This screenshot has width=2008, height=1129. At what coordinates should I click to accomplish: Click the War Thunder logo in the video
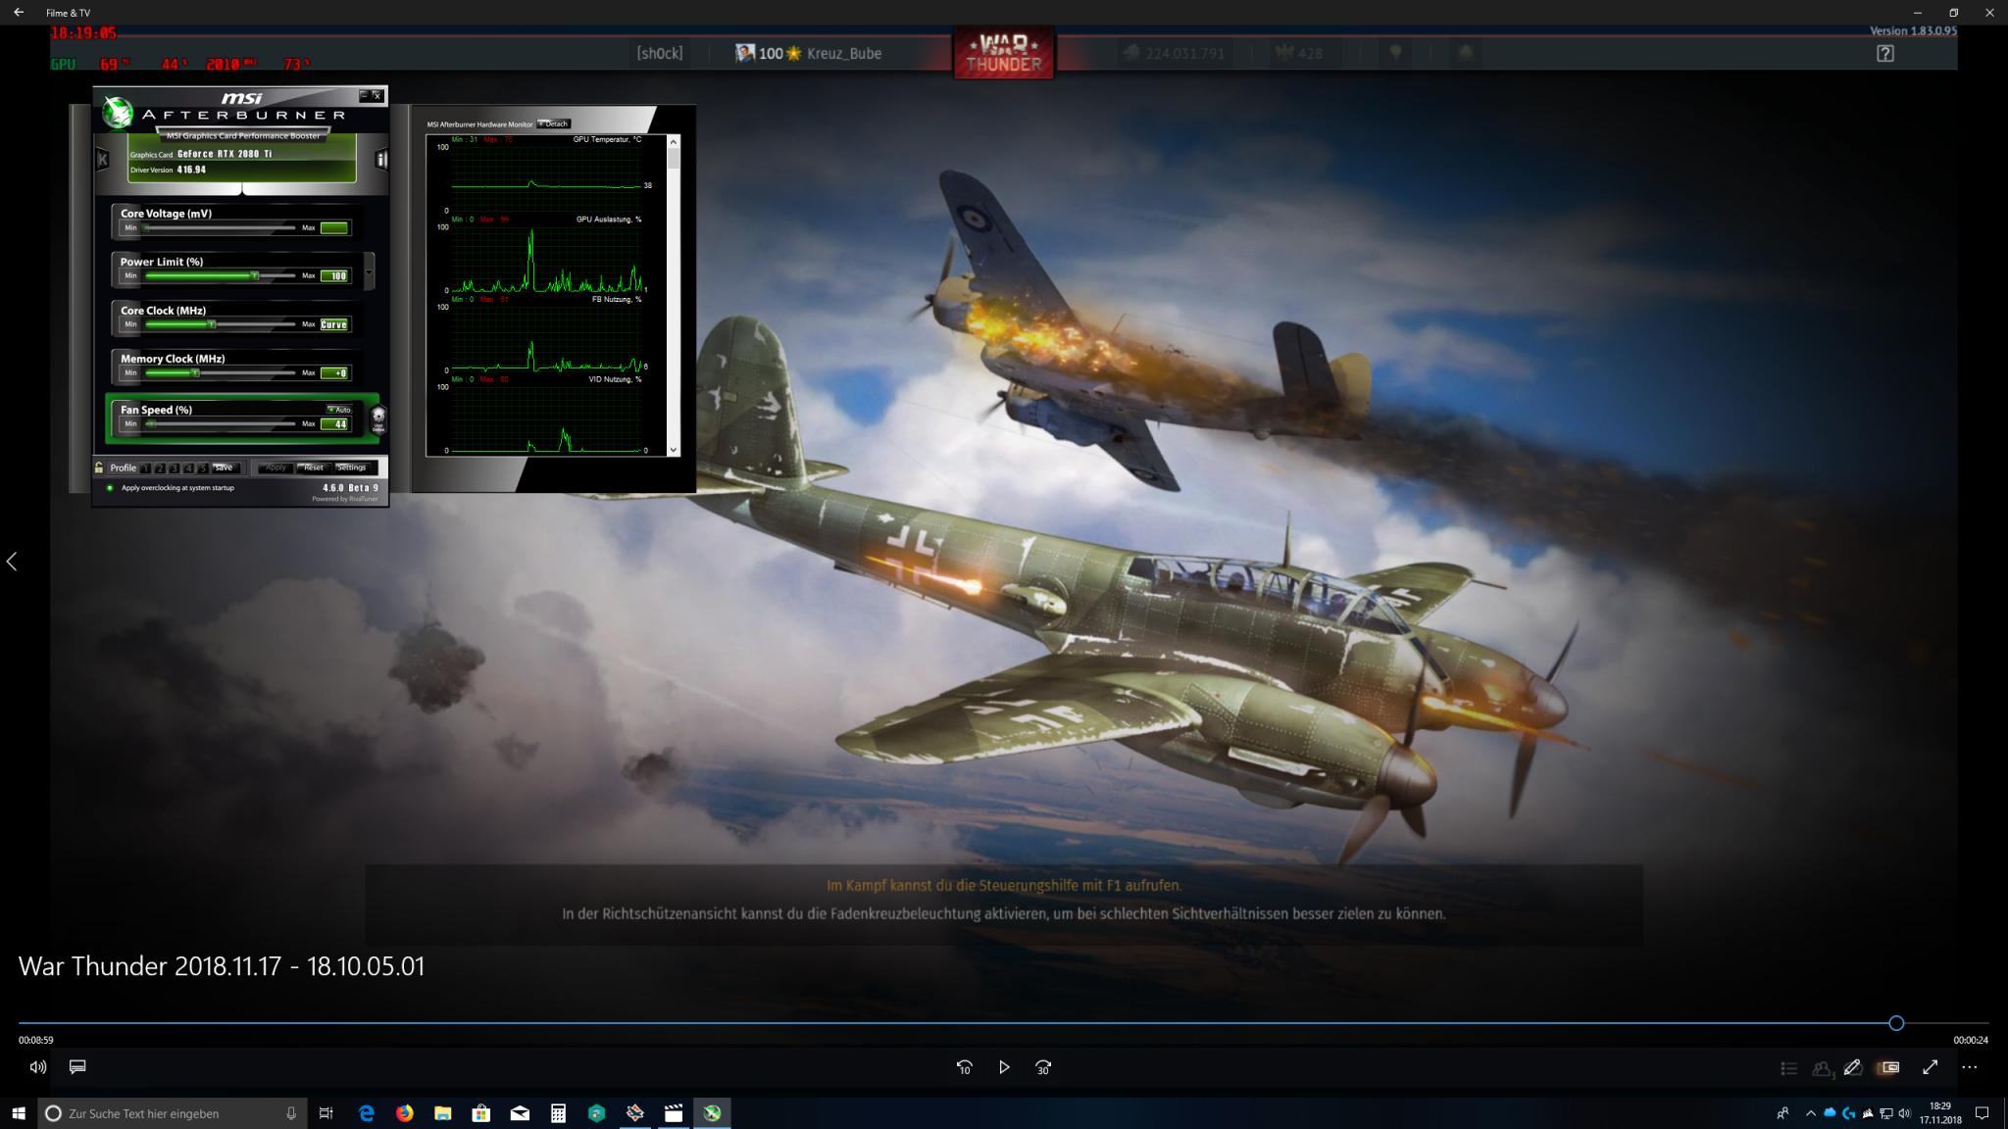click(x=1004, y=53)
